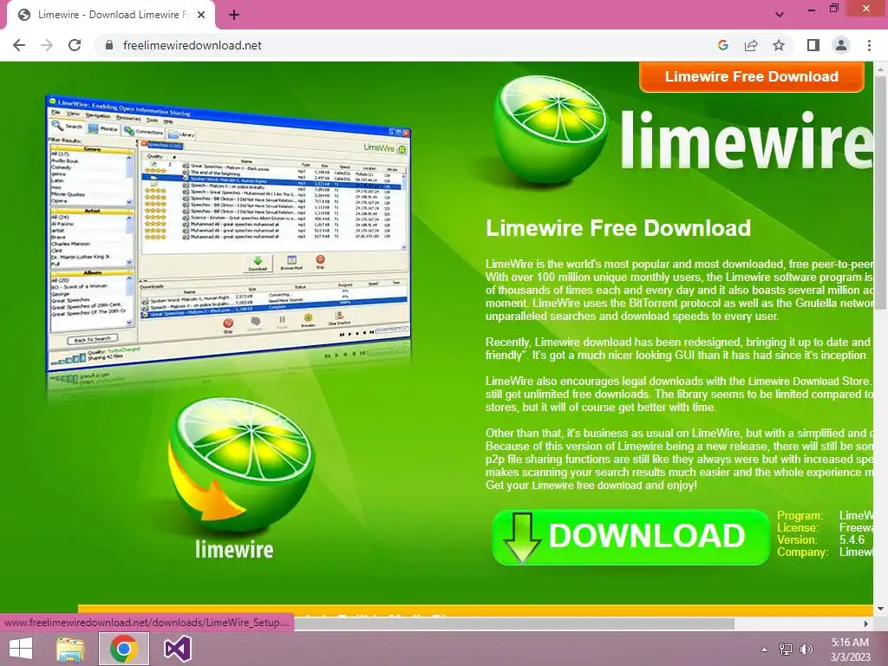Click the page vertical scrollbar thumb
Image resolution: width=888 pixels, height=666 pixels.
click(880, 193)
